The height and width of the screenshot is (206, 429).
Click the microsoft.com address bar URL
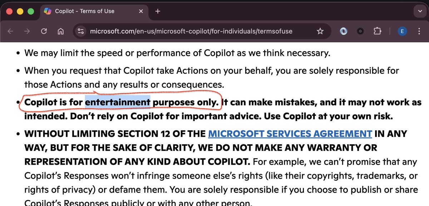(x=191, y=31)
